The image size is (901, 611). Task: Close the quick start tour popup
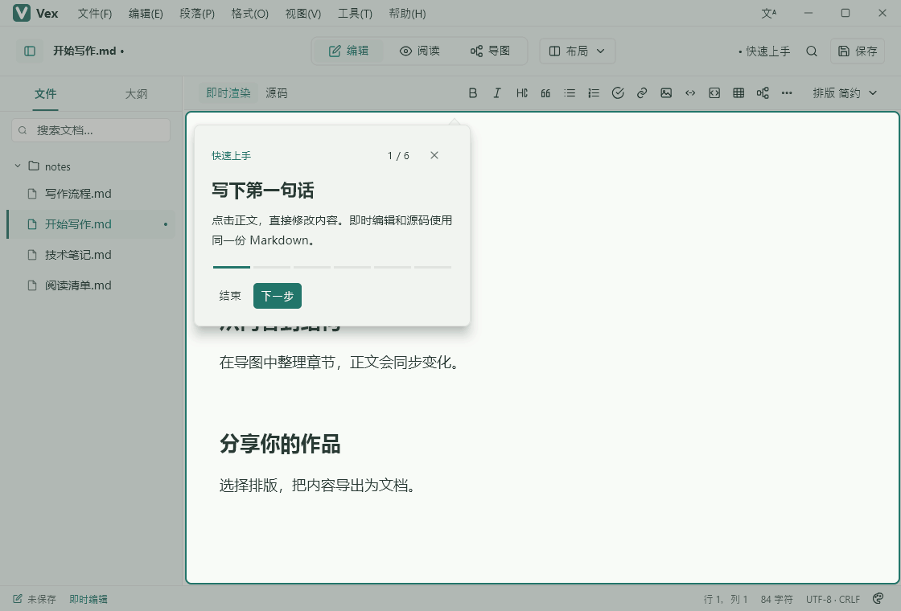point(434,155)
